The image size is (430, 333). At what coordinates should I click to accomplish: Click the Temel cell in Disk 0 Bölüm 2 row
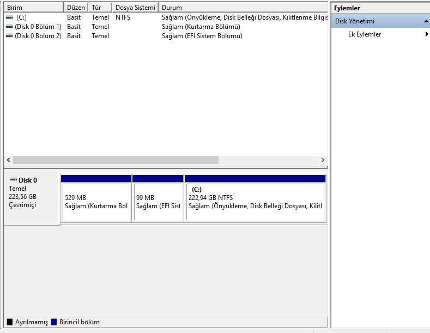(x=100, y=36)
